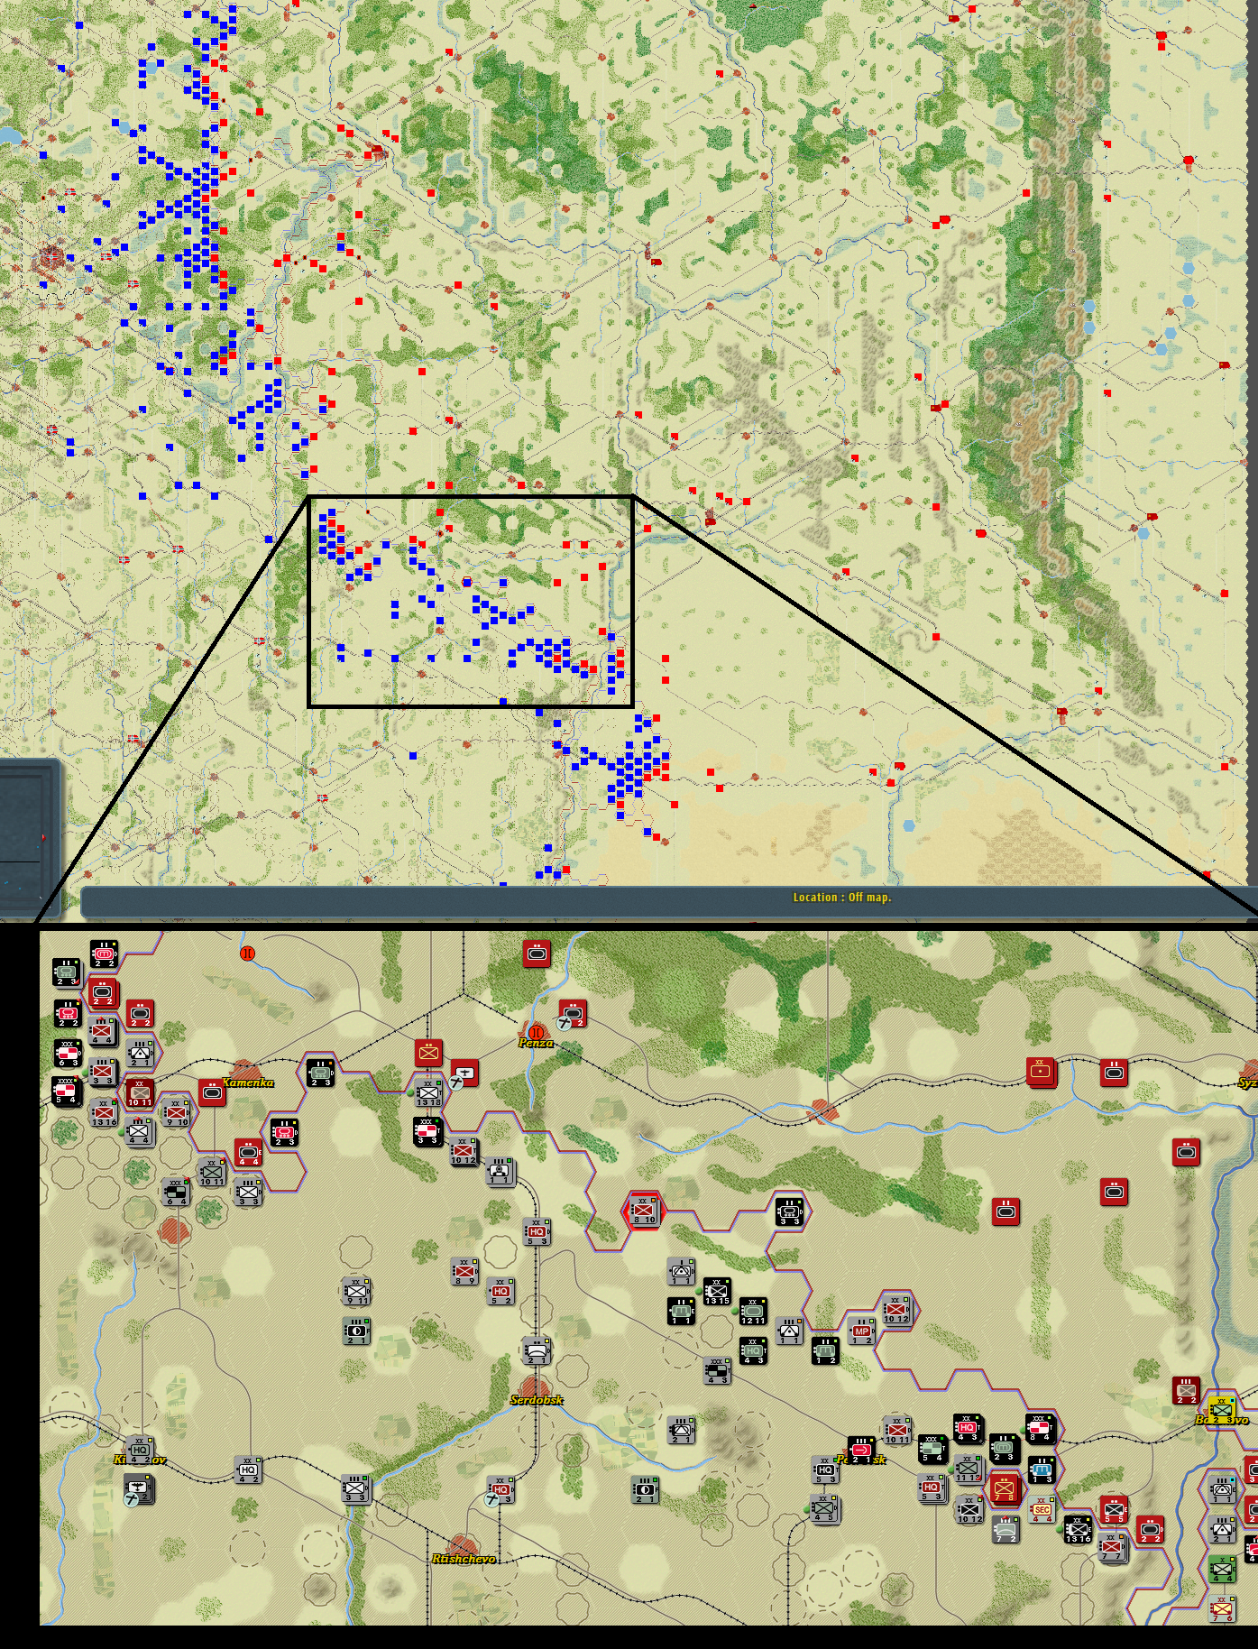Select the red-highlighted infantry division 8-10
Screen dimensions: 1258x1649
click(x=644, y=1210)
